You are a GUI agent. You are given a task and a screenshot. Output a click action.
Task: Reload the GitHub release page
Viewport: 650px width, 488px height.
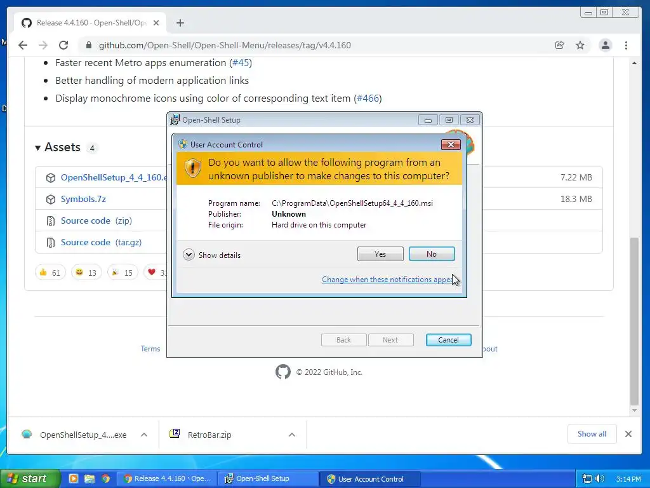[63, 45]
